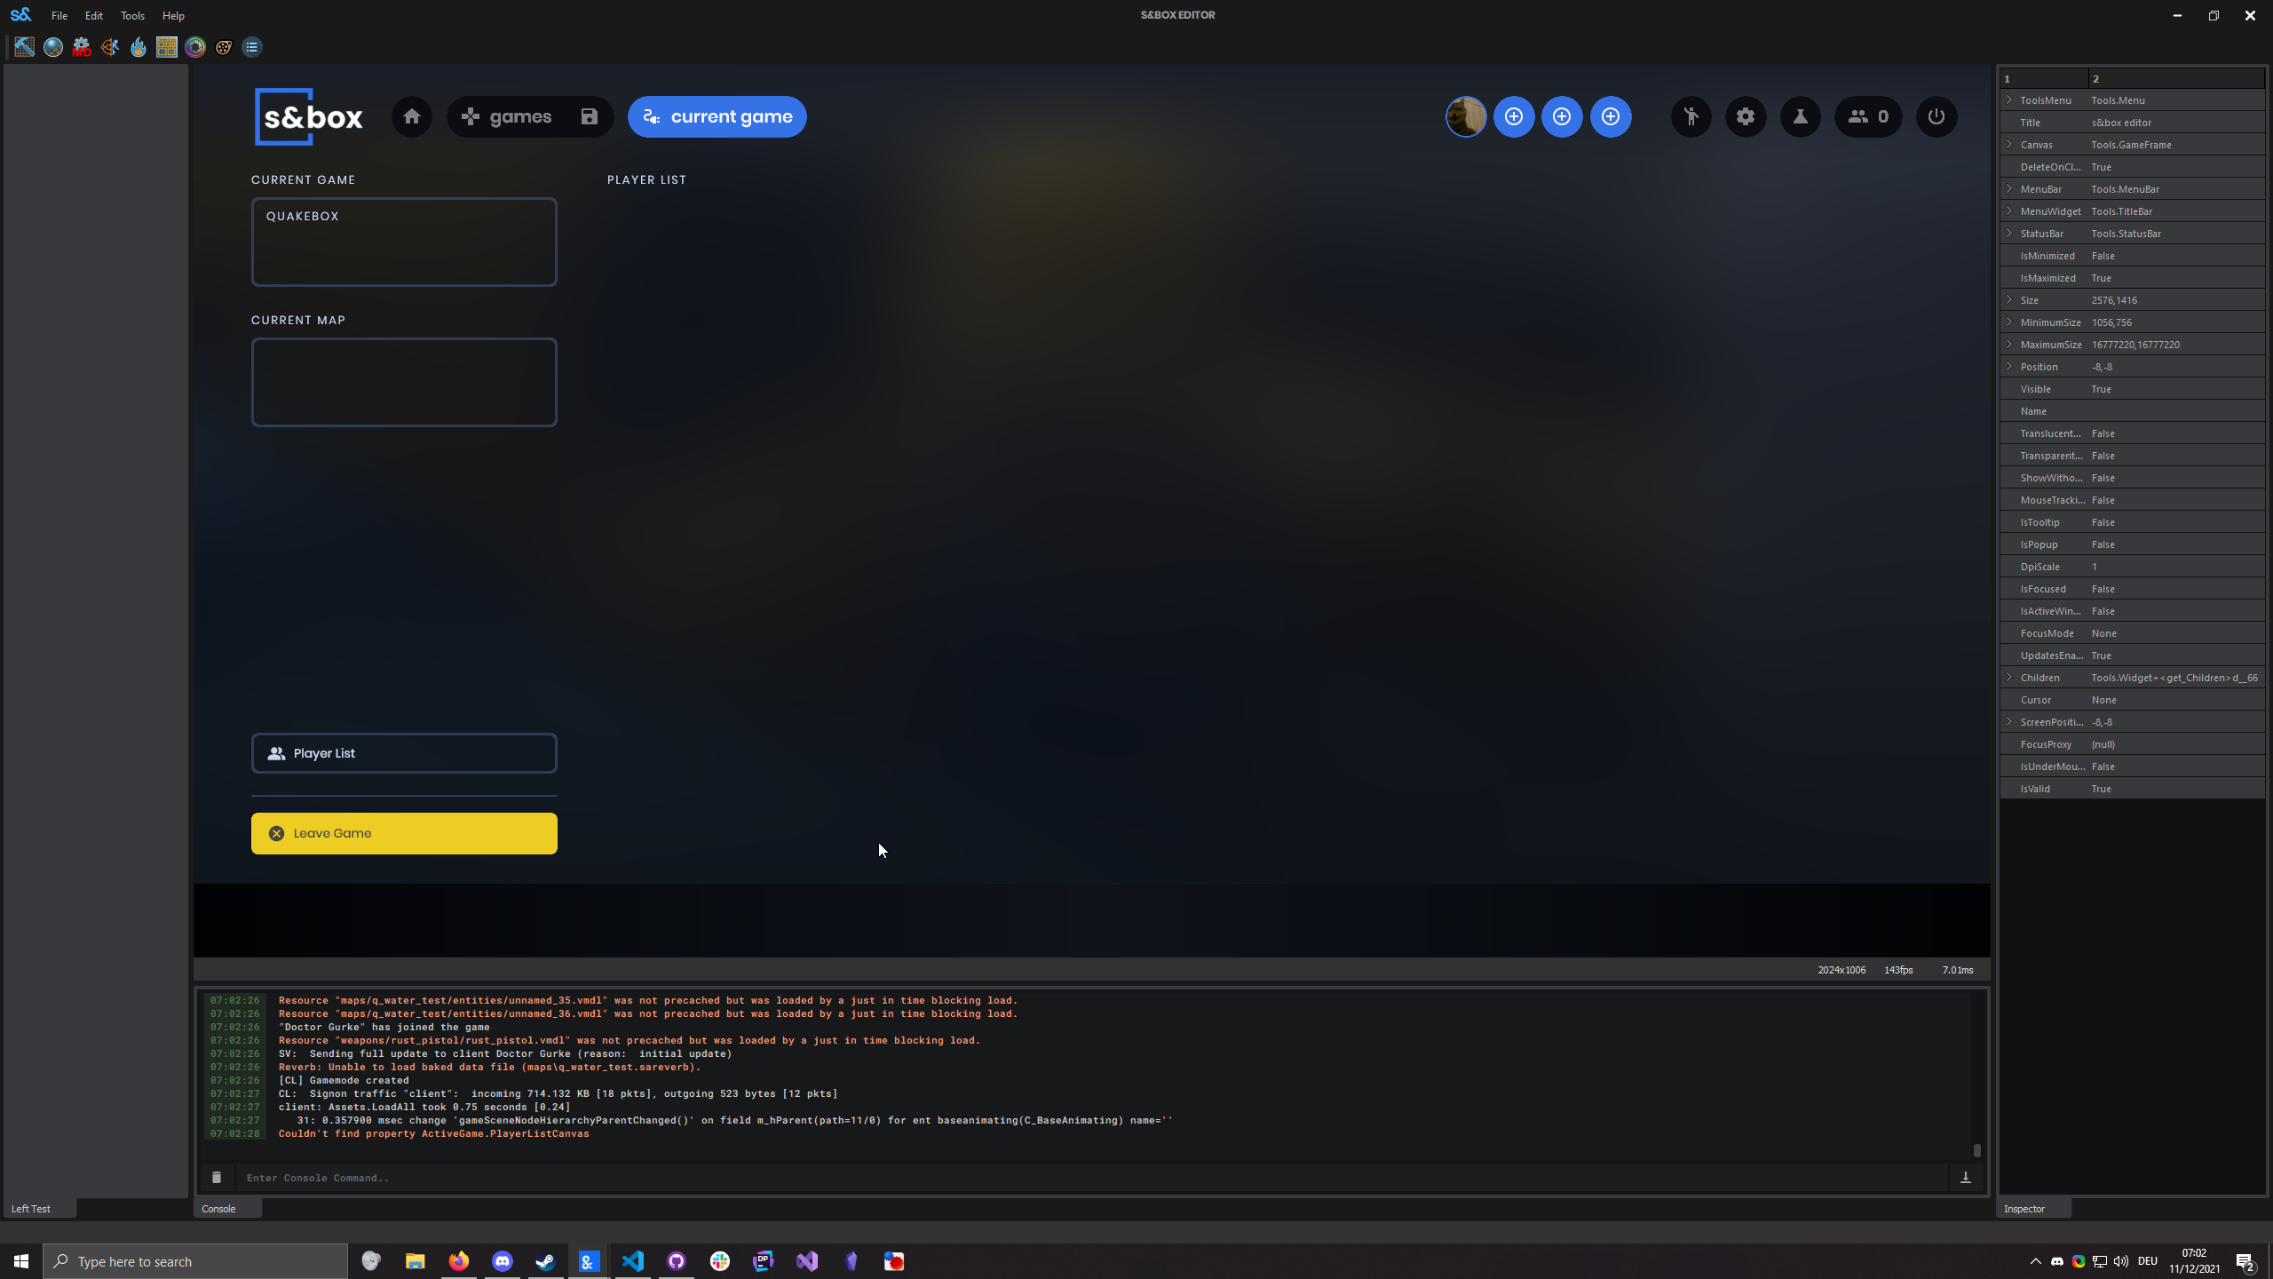Click the Windows taskbar search box
The width and height of the screenshot is (2273, 1279).
coord(195,1261)
